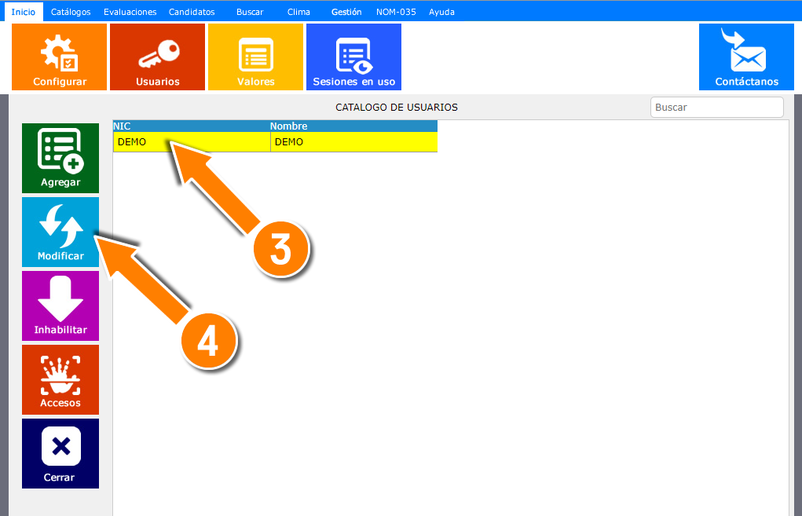This screenshot has height=516, width=802.
Task: Click the green Agregar button
Action: [x=60, y=158]
